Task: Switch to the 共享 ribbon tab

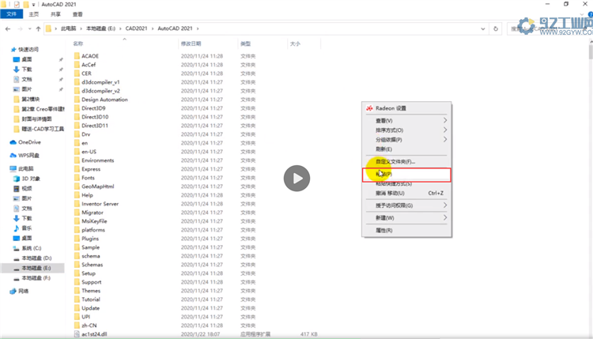Action: [x=55, y=14]
